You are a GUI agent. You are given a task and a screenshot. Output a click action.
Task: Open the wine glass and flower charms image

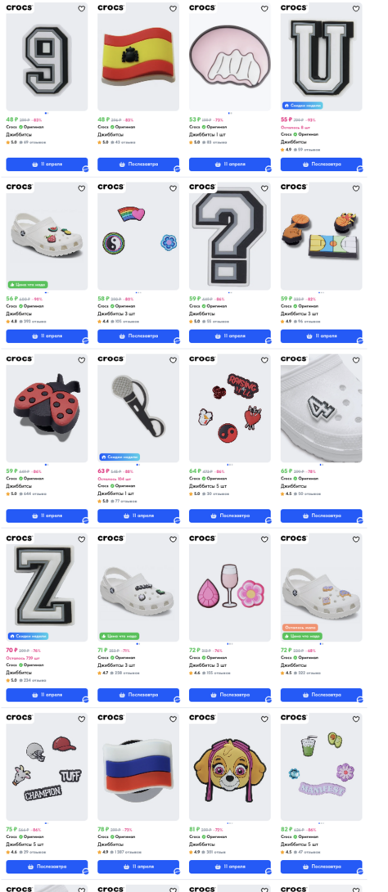click(230, 587)
